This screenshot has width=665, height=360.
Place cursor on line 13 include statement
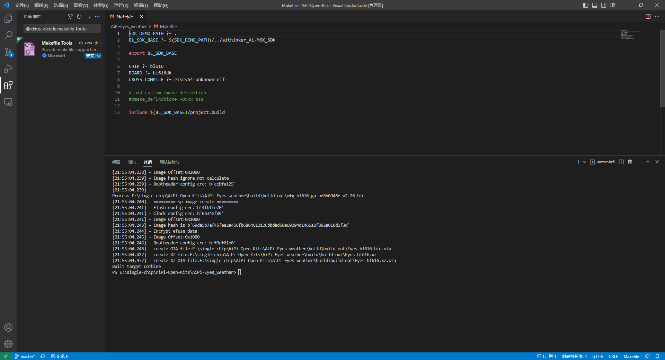click(x=177, y=112)
